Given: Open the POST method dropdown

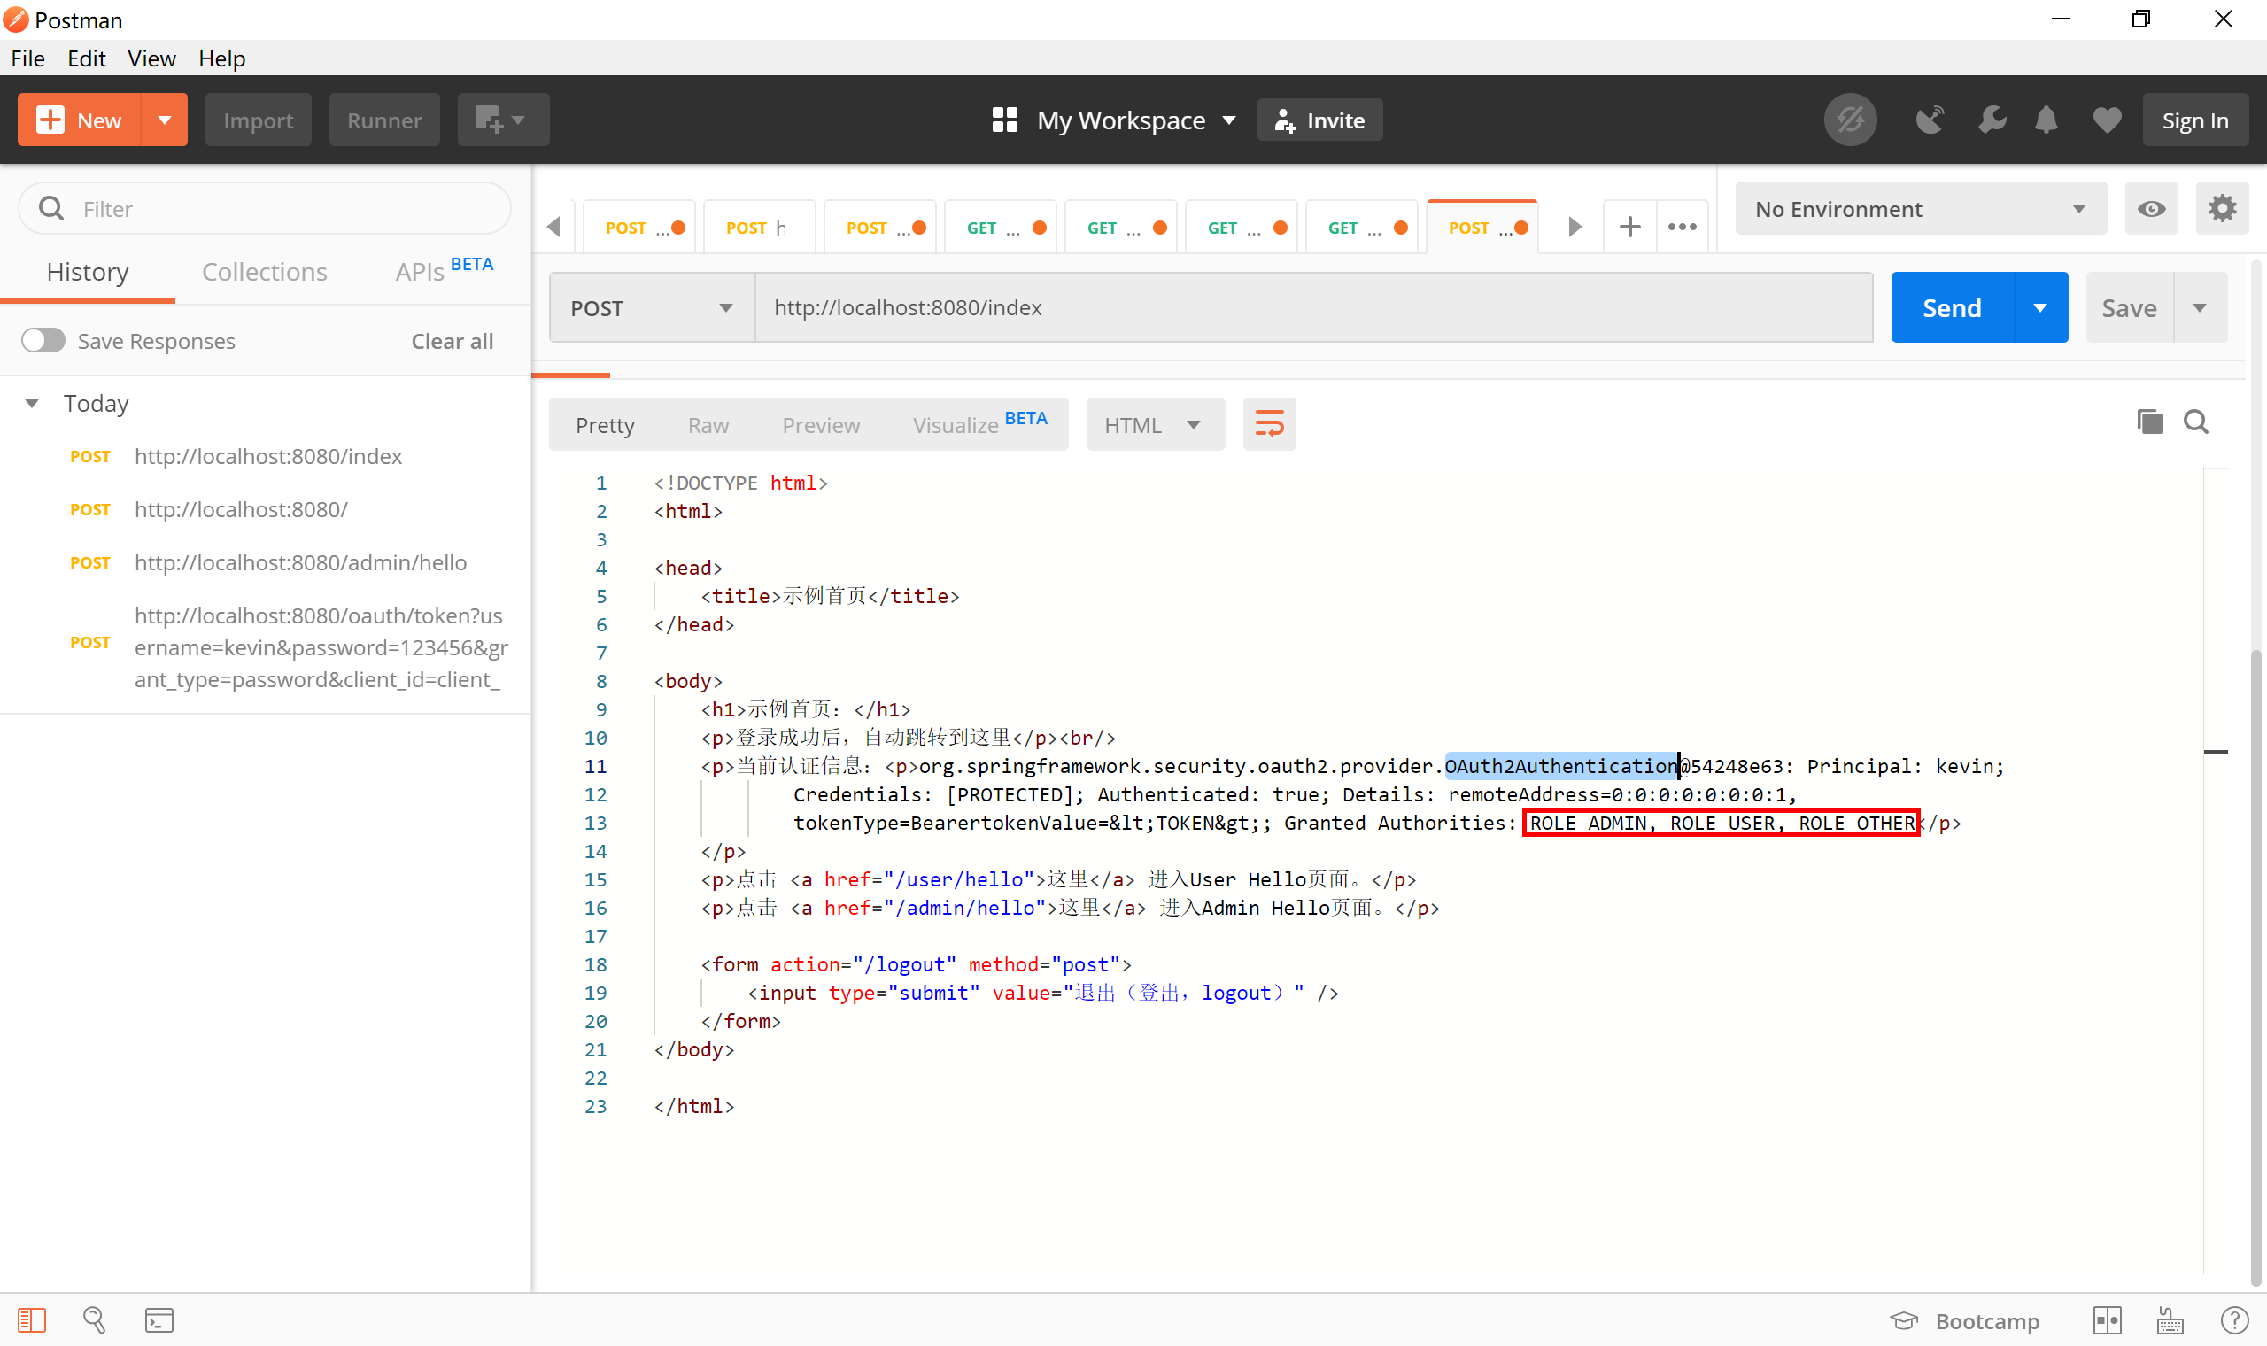Looking at the screenshot, I should click(x=651, y=308).
